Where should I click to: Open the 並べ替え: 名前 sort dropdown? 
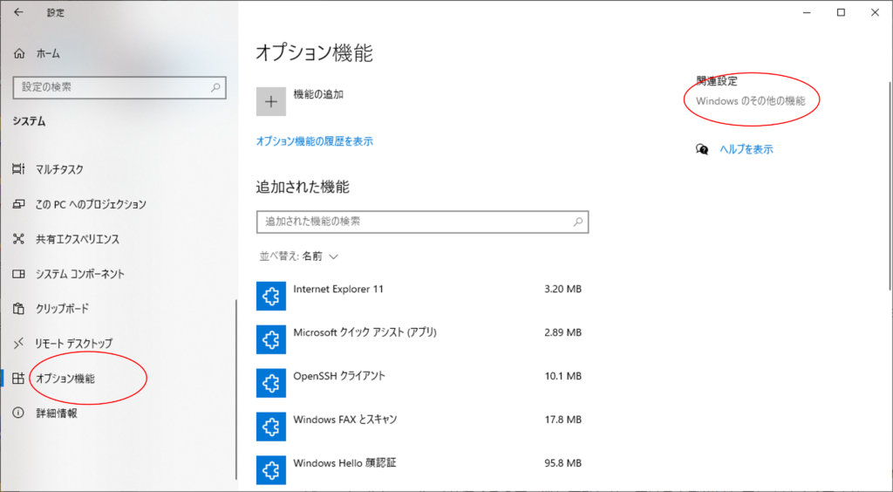[x=298, y=256]
